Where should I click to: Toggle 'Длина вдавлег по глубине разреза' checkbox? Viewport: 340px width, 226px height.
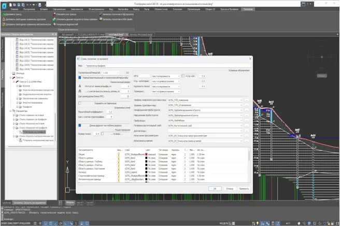[x=79, y=125]
